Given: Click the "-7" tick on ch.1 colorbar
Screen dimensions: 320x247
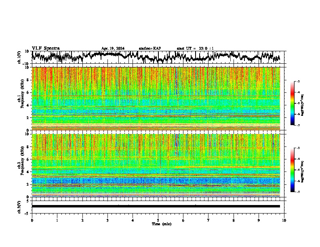Looking at the screenshot, I should (x=298, y=125).
